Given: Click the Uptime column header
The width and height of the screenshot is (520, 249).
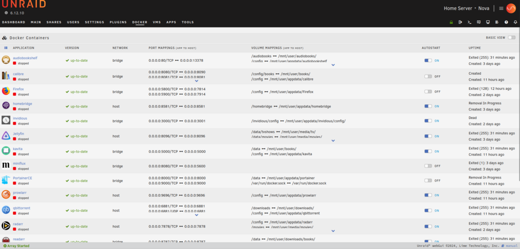Looking at the screenshot, I should pos(475,48).
